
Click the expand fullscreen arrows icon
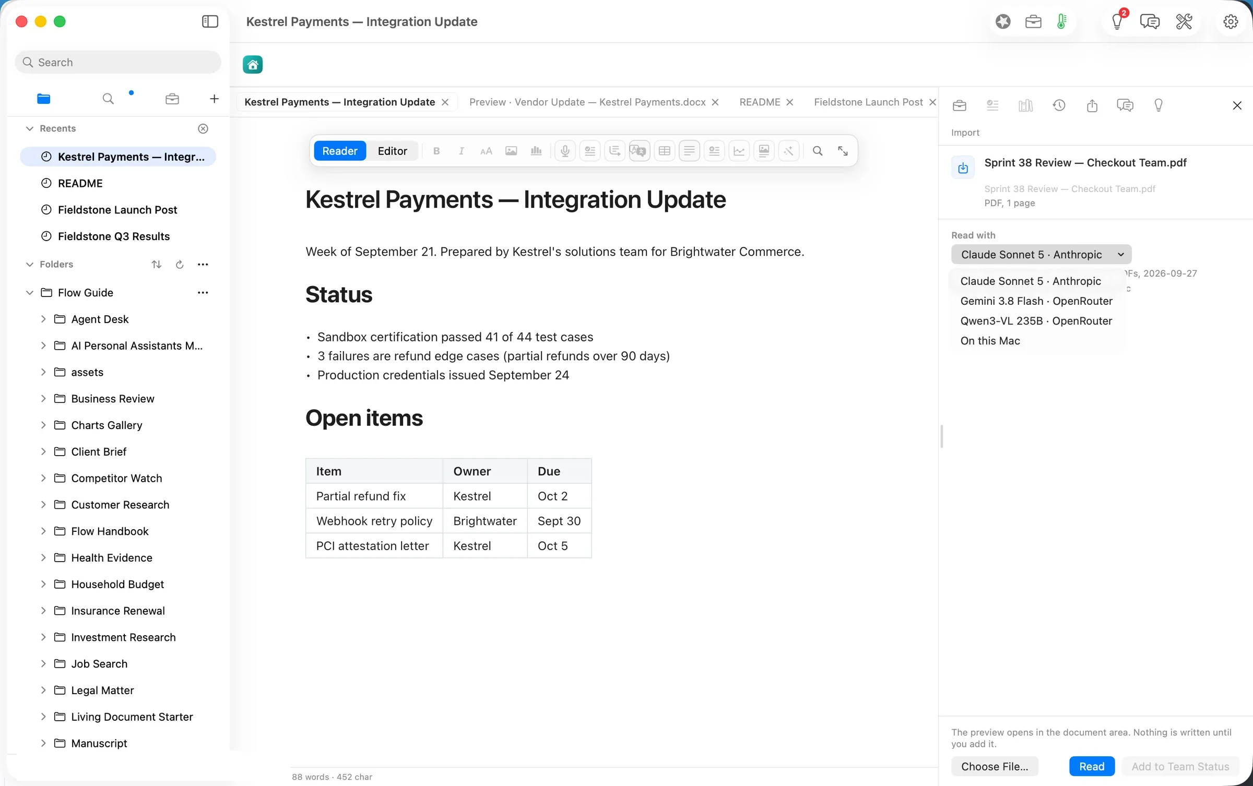(843, 151)
